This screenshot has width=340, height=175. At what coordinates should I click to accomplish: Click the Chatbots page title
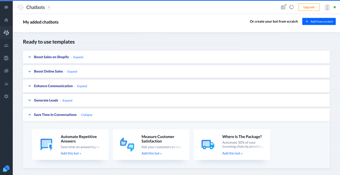[35, 7]
